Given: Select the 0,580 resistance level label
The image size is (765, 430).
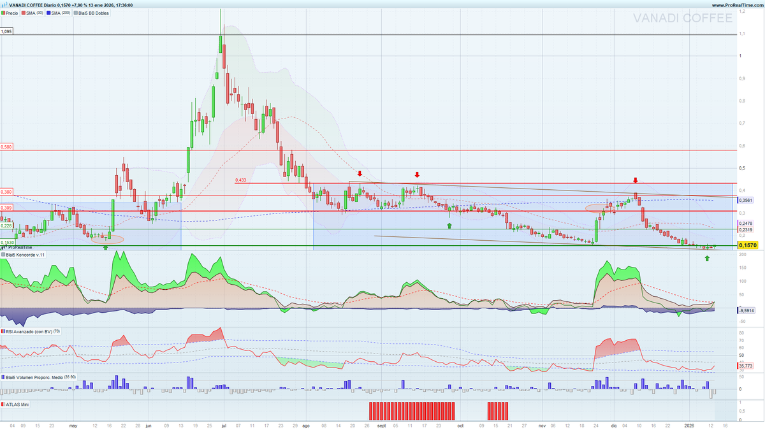Looking at the screenshot, I should click(x=6, y=147).
